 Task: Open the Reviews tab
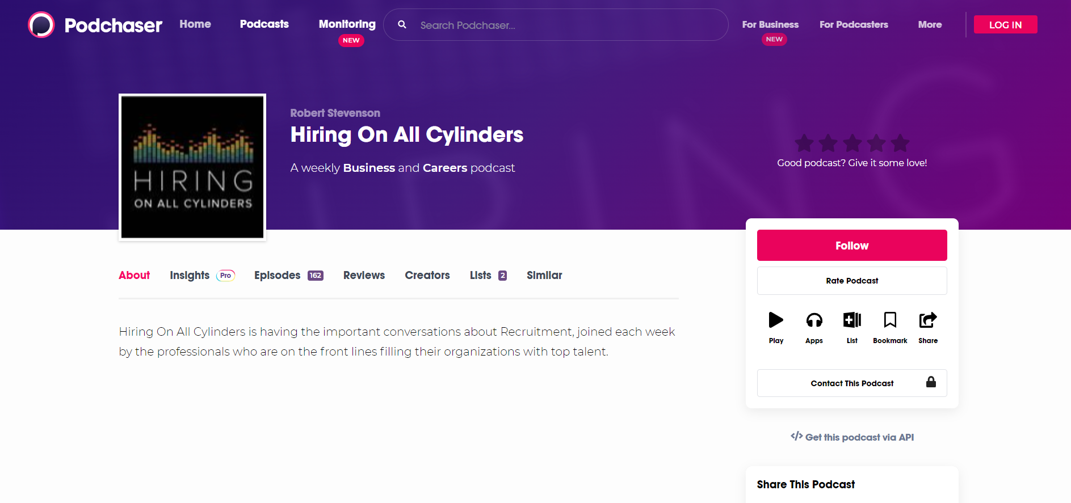pos(364,276)
